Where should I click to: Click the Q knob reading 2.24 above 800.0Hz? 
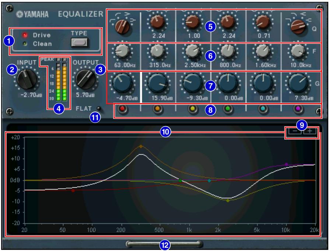228,22
